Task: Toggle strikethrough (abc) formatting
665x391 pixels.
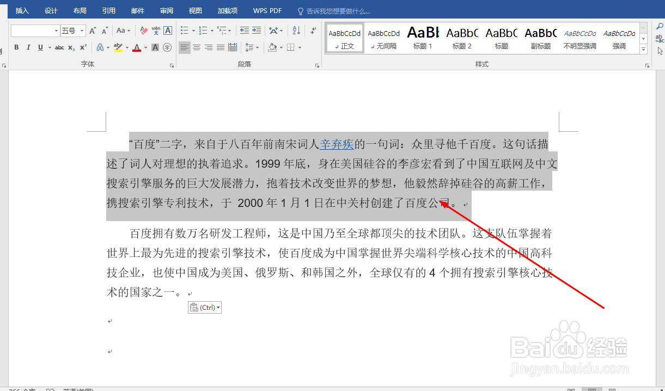Action: click(x=59, y=48)
